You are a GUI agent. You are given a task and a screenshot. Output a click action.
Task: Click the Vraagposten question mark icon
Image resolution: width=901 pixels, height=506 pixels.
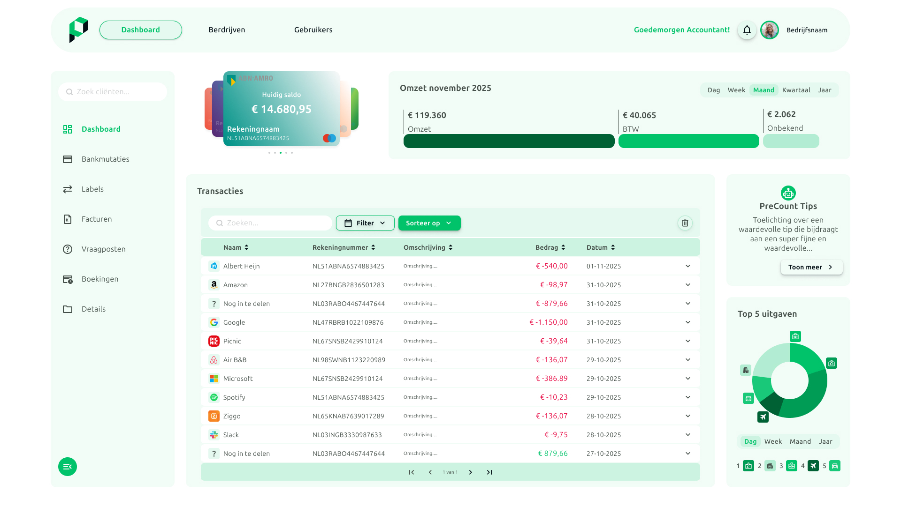tap(68, 249)
